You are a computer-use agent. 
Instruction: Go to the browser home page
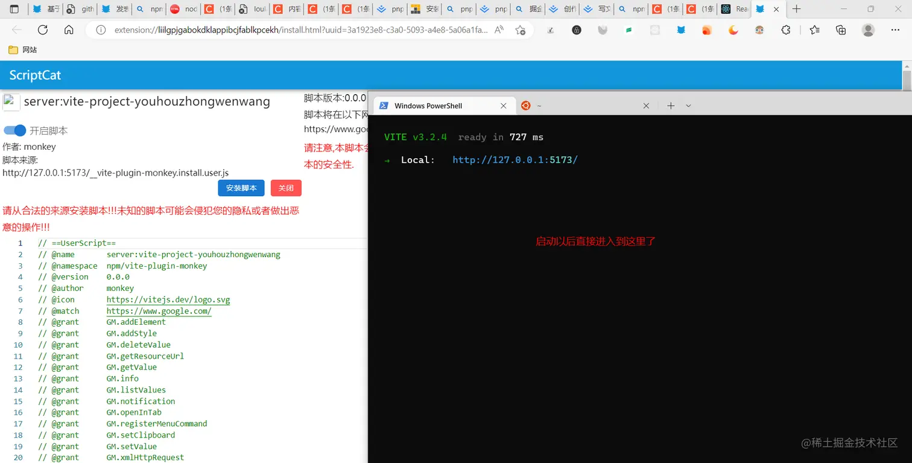(x=69, y=30)
